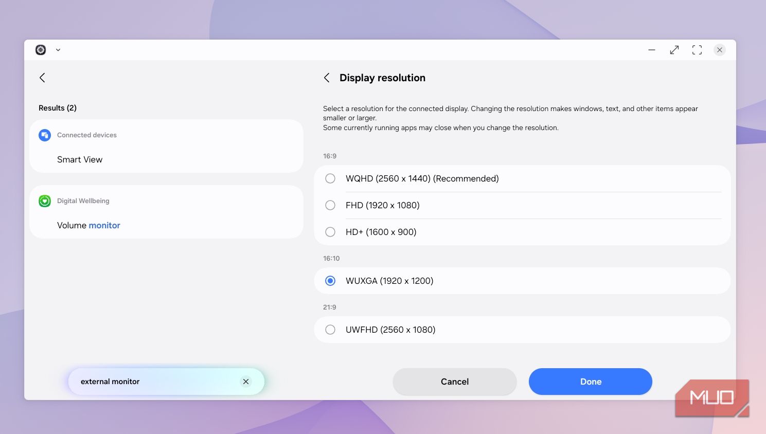766x434 pixels.
Task: Click the Digital Wellbeing green icon
Action: tap(45, 201)
